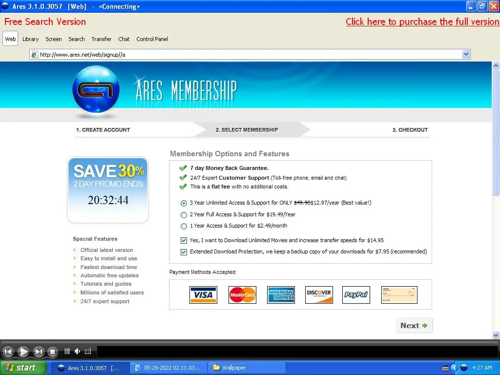Click the page vertical scrollbar thumb
The width and height of the screenshot is (500, 375).
pos(496,132)
